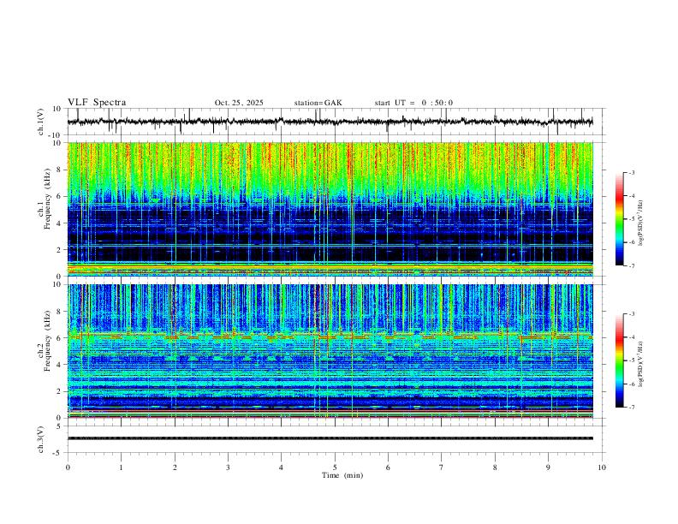This screenshot has width=678, height=524.
Task: Click the "-7" label on ch.2 color scale
Action: click(x=631, y=407)
